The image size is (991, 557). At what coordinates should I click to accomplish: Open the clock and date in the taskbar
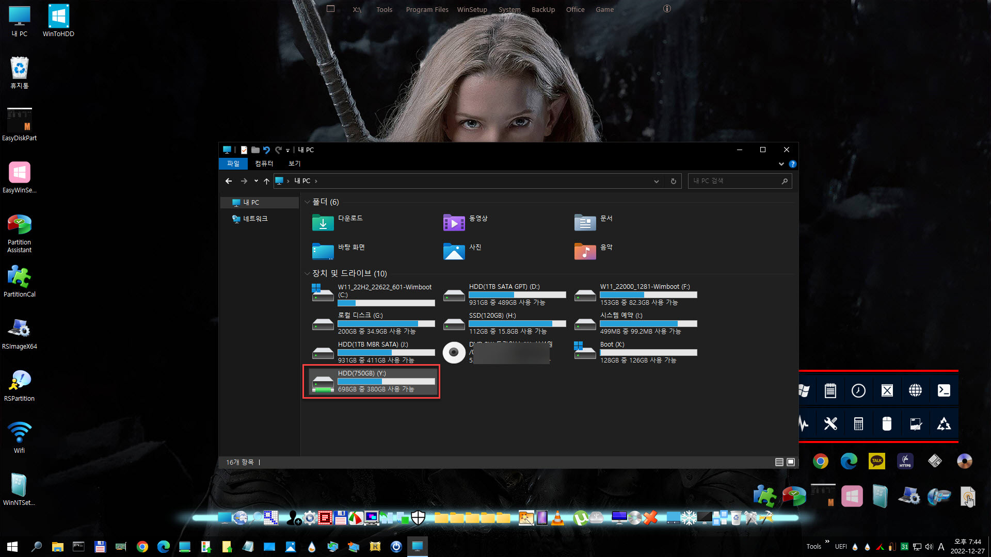tap(967, 547)
